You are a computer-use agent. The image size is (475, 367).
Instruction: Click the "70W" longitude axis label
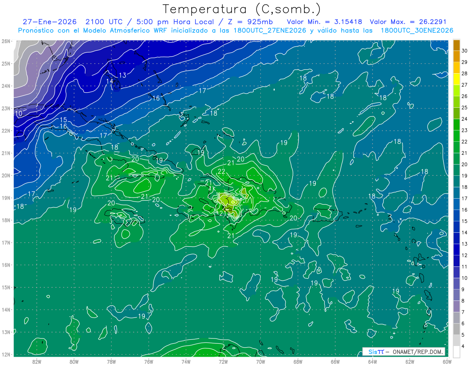[260, 361]
